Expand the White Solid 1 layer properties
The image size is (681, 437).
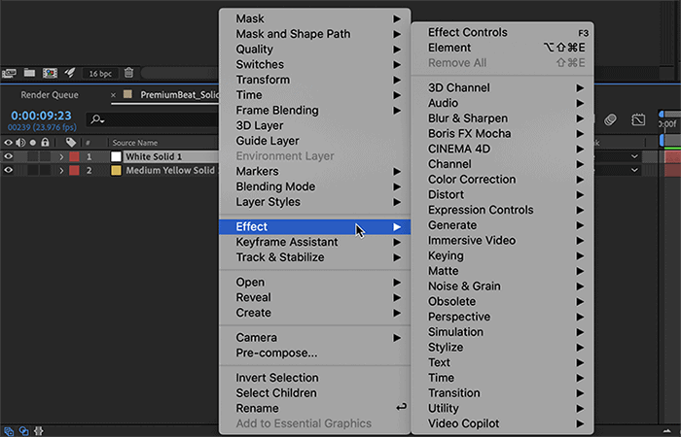coord(61,157)
